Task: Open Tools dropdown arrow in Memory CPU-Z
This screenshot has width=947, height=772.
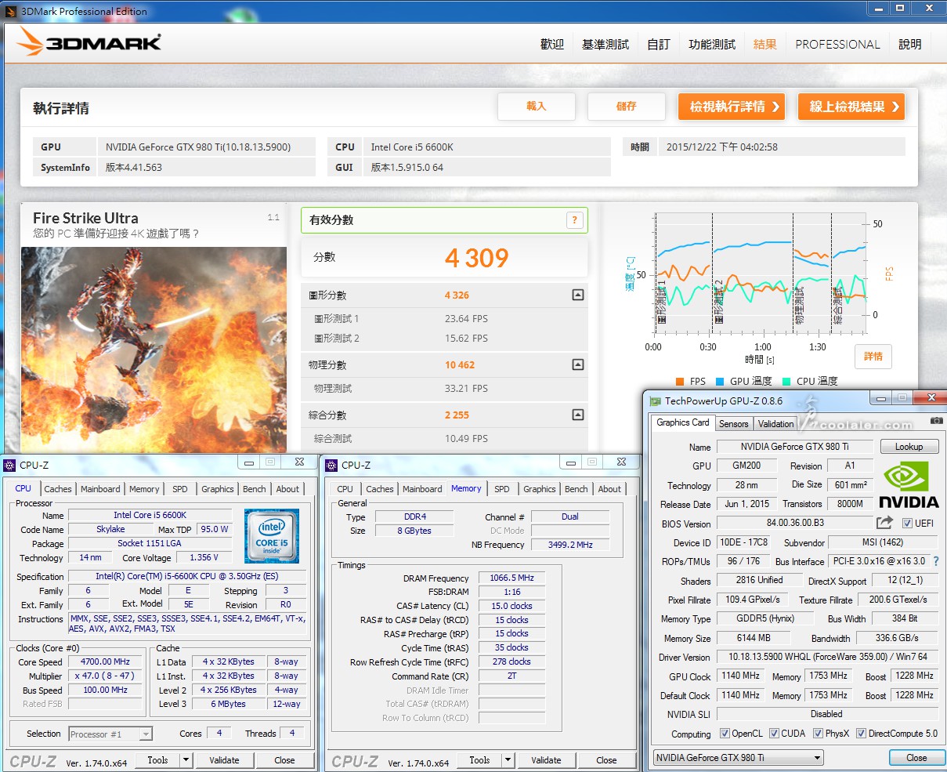Action: [508, 759]
